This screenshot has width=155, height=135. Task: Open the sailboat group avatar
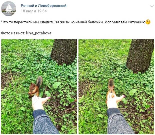click(x=8, y=9)
